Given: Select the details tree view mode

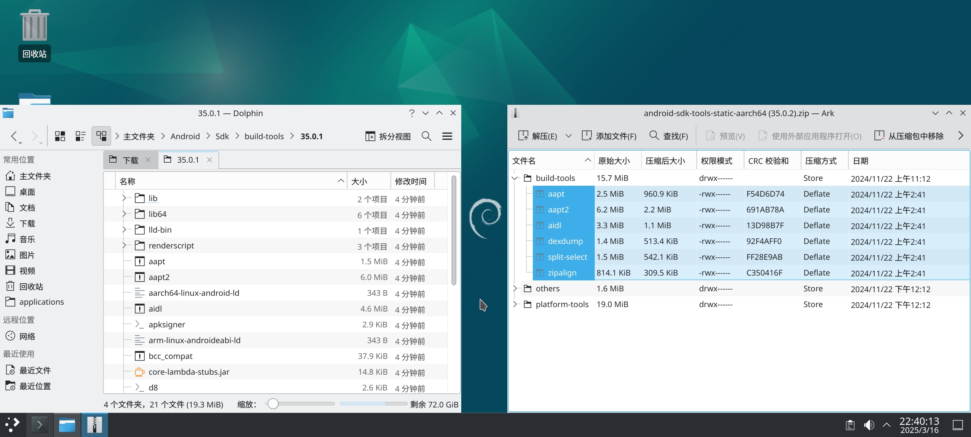Looking at the screenshot, I should click(101, 136).
